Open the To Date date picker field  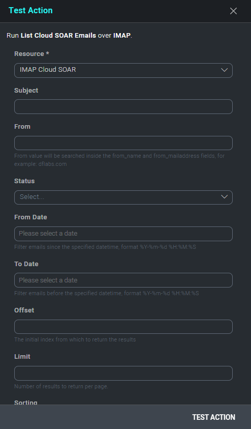123,280
